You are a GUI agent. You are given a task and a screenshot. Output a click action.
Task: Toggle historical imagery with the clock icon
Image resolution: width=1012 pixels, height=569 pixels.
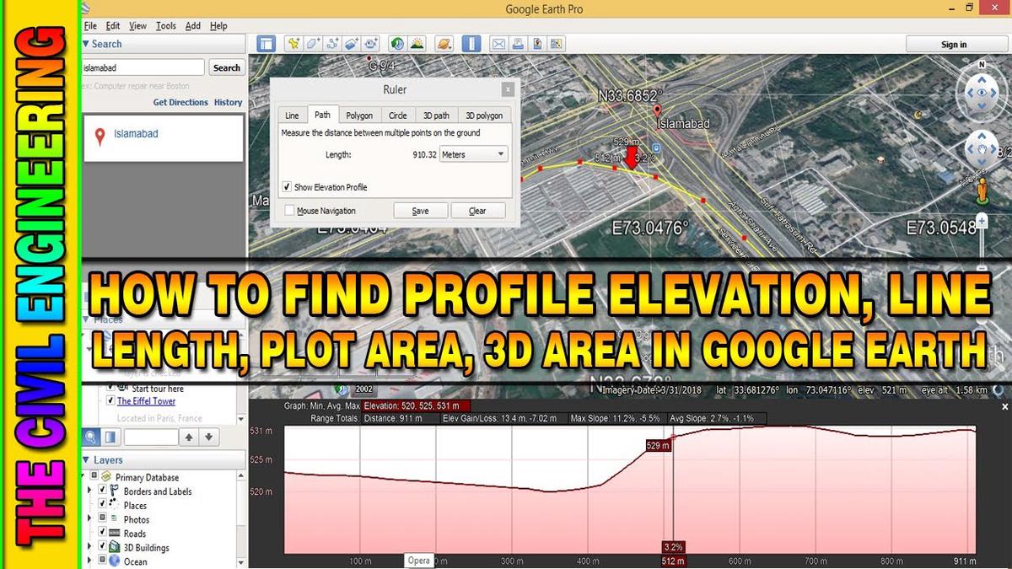click(396, 42)
